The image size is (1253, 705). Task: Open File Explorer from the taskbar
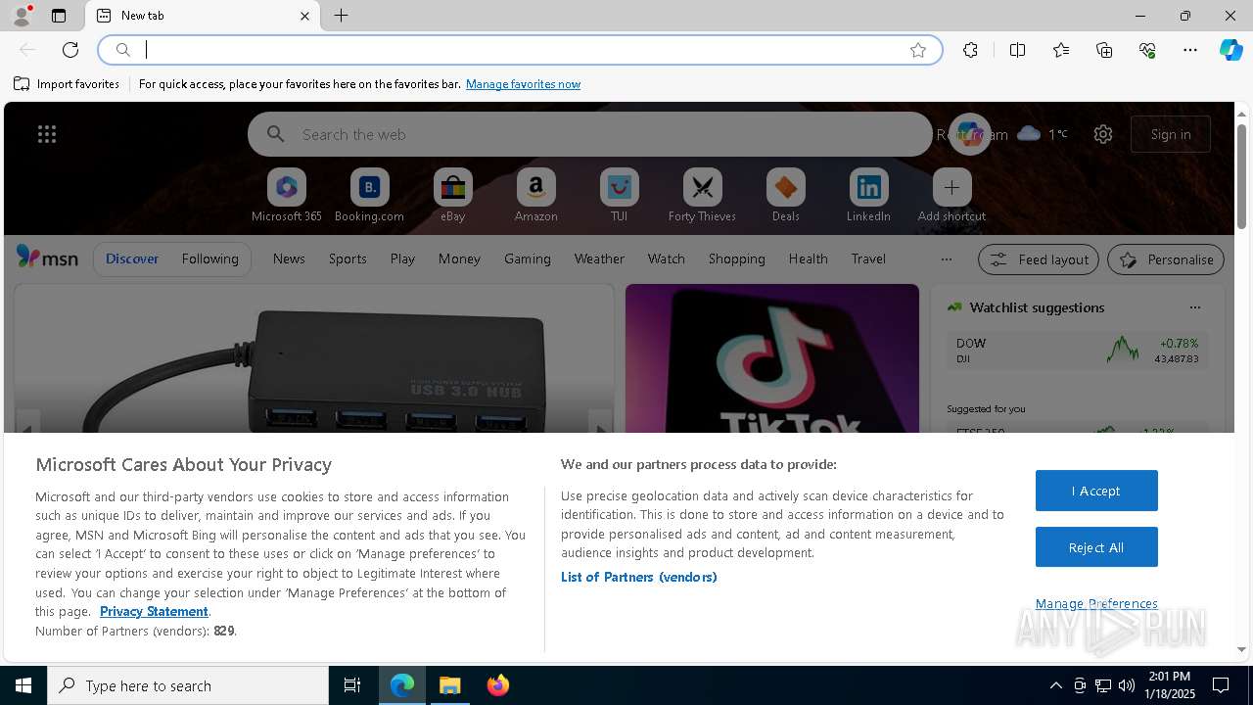coord(450,685)
